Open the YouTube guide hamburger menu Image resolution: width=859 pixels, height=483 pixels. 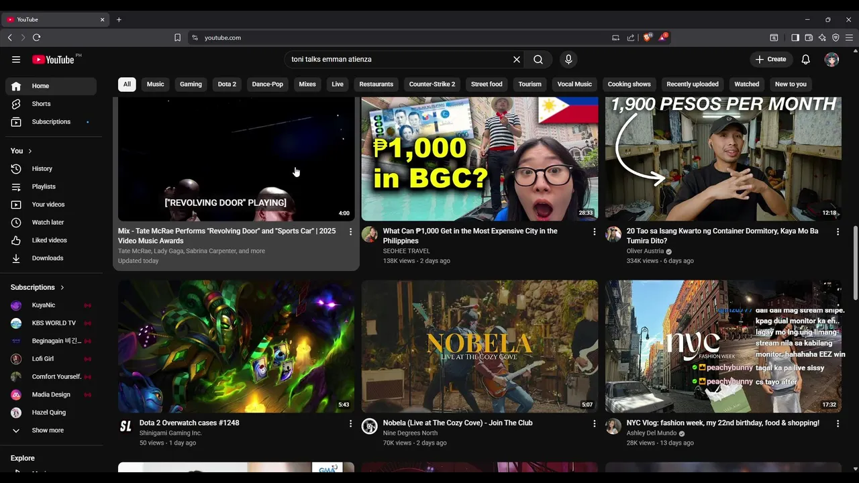(x=16, y=59)
